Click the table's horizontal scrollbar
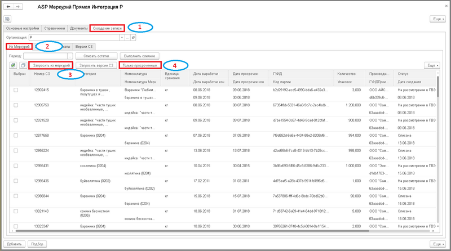 [193, 231]
